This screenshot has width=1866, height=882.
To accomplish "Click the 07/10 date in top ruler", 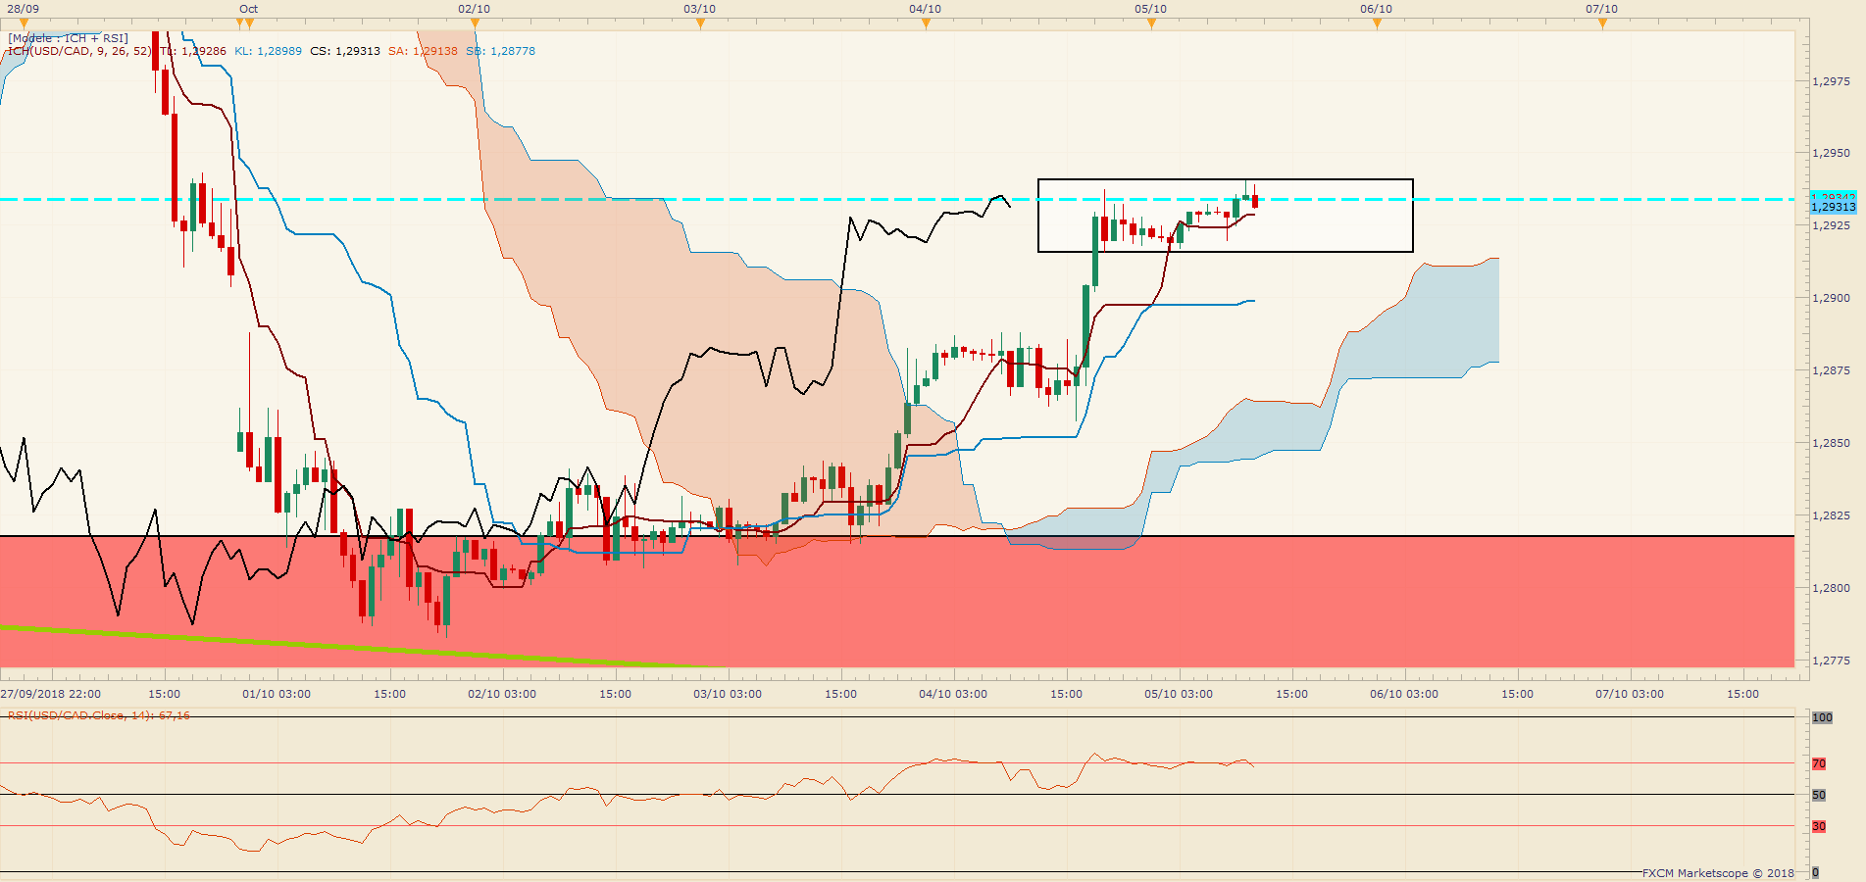I will [1602, 9].
